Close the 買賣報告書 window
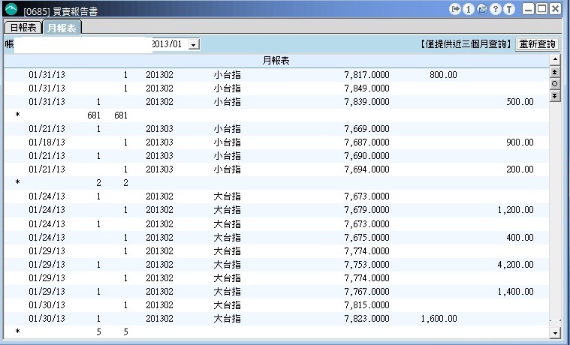 tap(555, 9)
